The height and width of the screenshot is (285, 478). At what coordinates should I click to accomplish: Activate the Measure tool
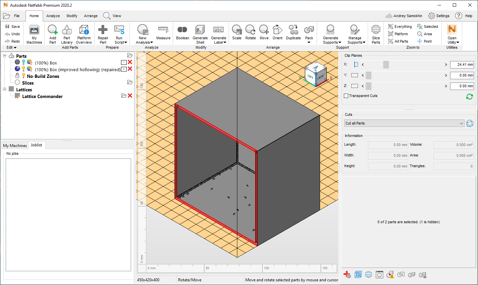point(163,32)
